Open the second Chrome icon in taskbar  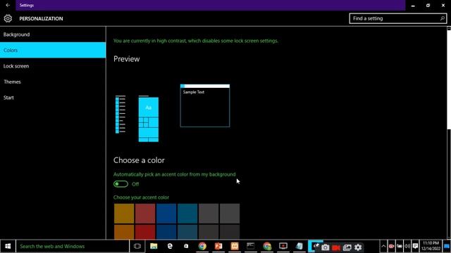click(267, 246)
